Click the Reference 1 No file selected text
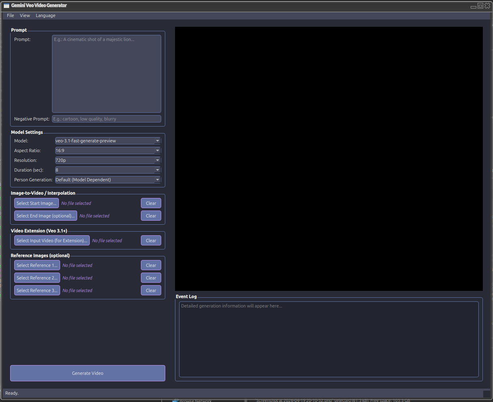493x402 pixels. pos(77,265)
